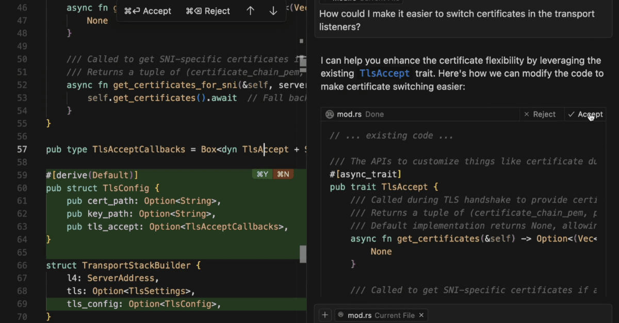Viewport: 619px width, 323px height.
Task: Add context with the plus button
Action: 325,315
